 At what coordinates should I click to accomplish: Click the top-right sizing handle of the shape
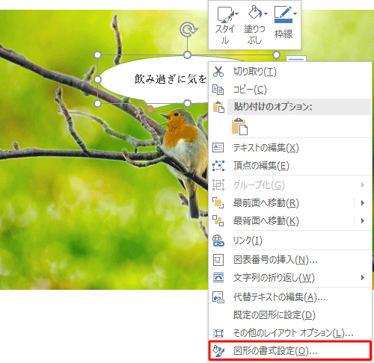[x=276, y=55]
